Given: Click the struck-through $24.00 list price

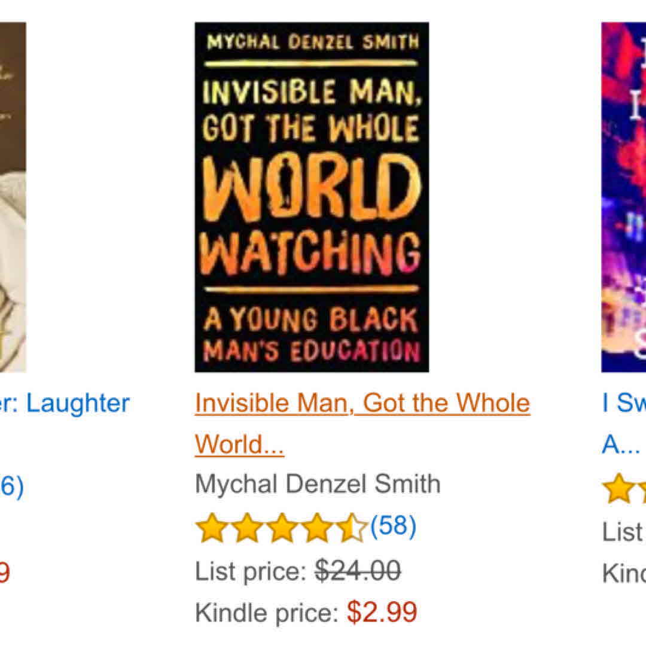Looking at the screenshot, I should pos(358,571).
